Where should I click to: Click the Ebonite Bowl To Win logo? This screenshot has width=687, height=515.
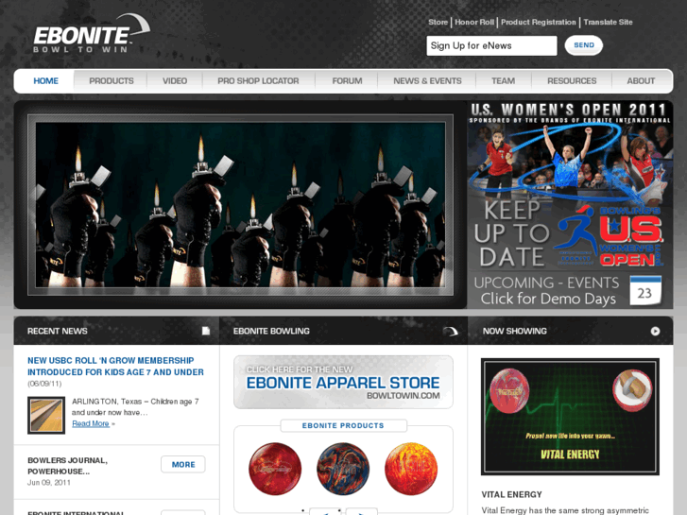tap(92, 34)
